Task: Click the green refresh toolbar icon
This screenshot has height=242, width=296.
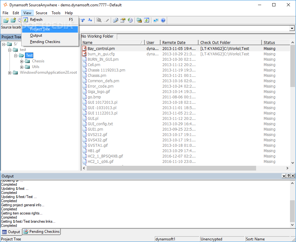Action: (147, 20)
